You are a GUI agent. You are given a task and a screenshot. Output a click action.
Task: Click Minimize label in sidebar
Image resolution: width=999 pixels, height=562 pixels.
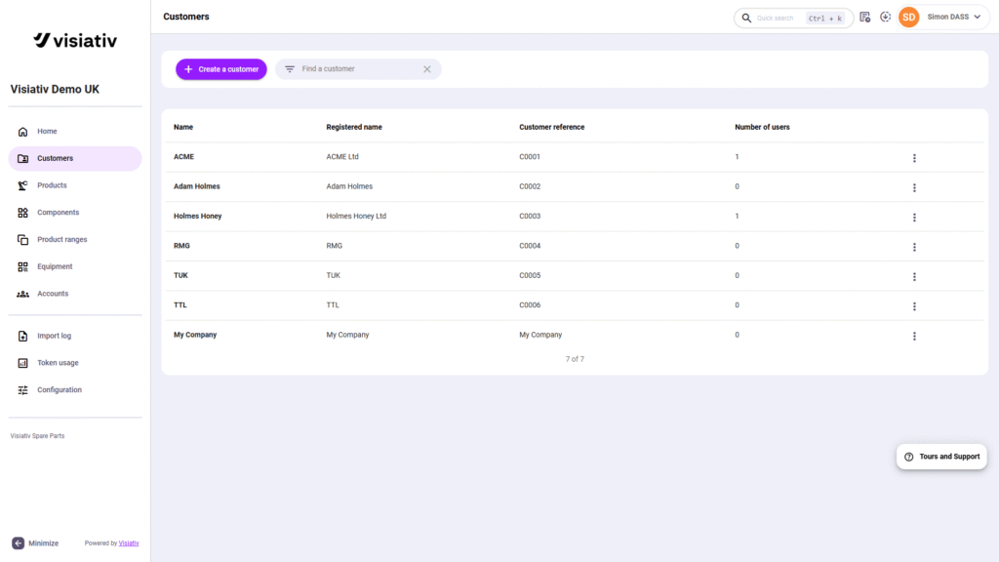point(43,543)
